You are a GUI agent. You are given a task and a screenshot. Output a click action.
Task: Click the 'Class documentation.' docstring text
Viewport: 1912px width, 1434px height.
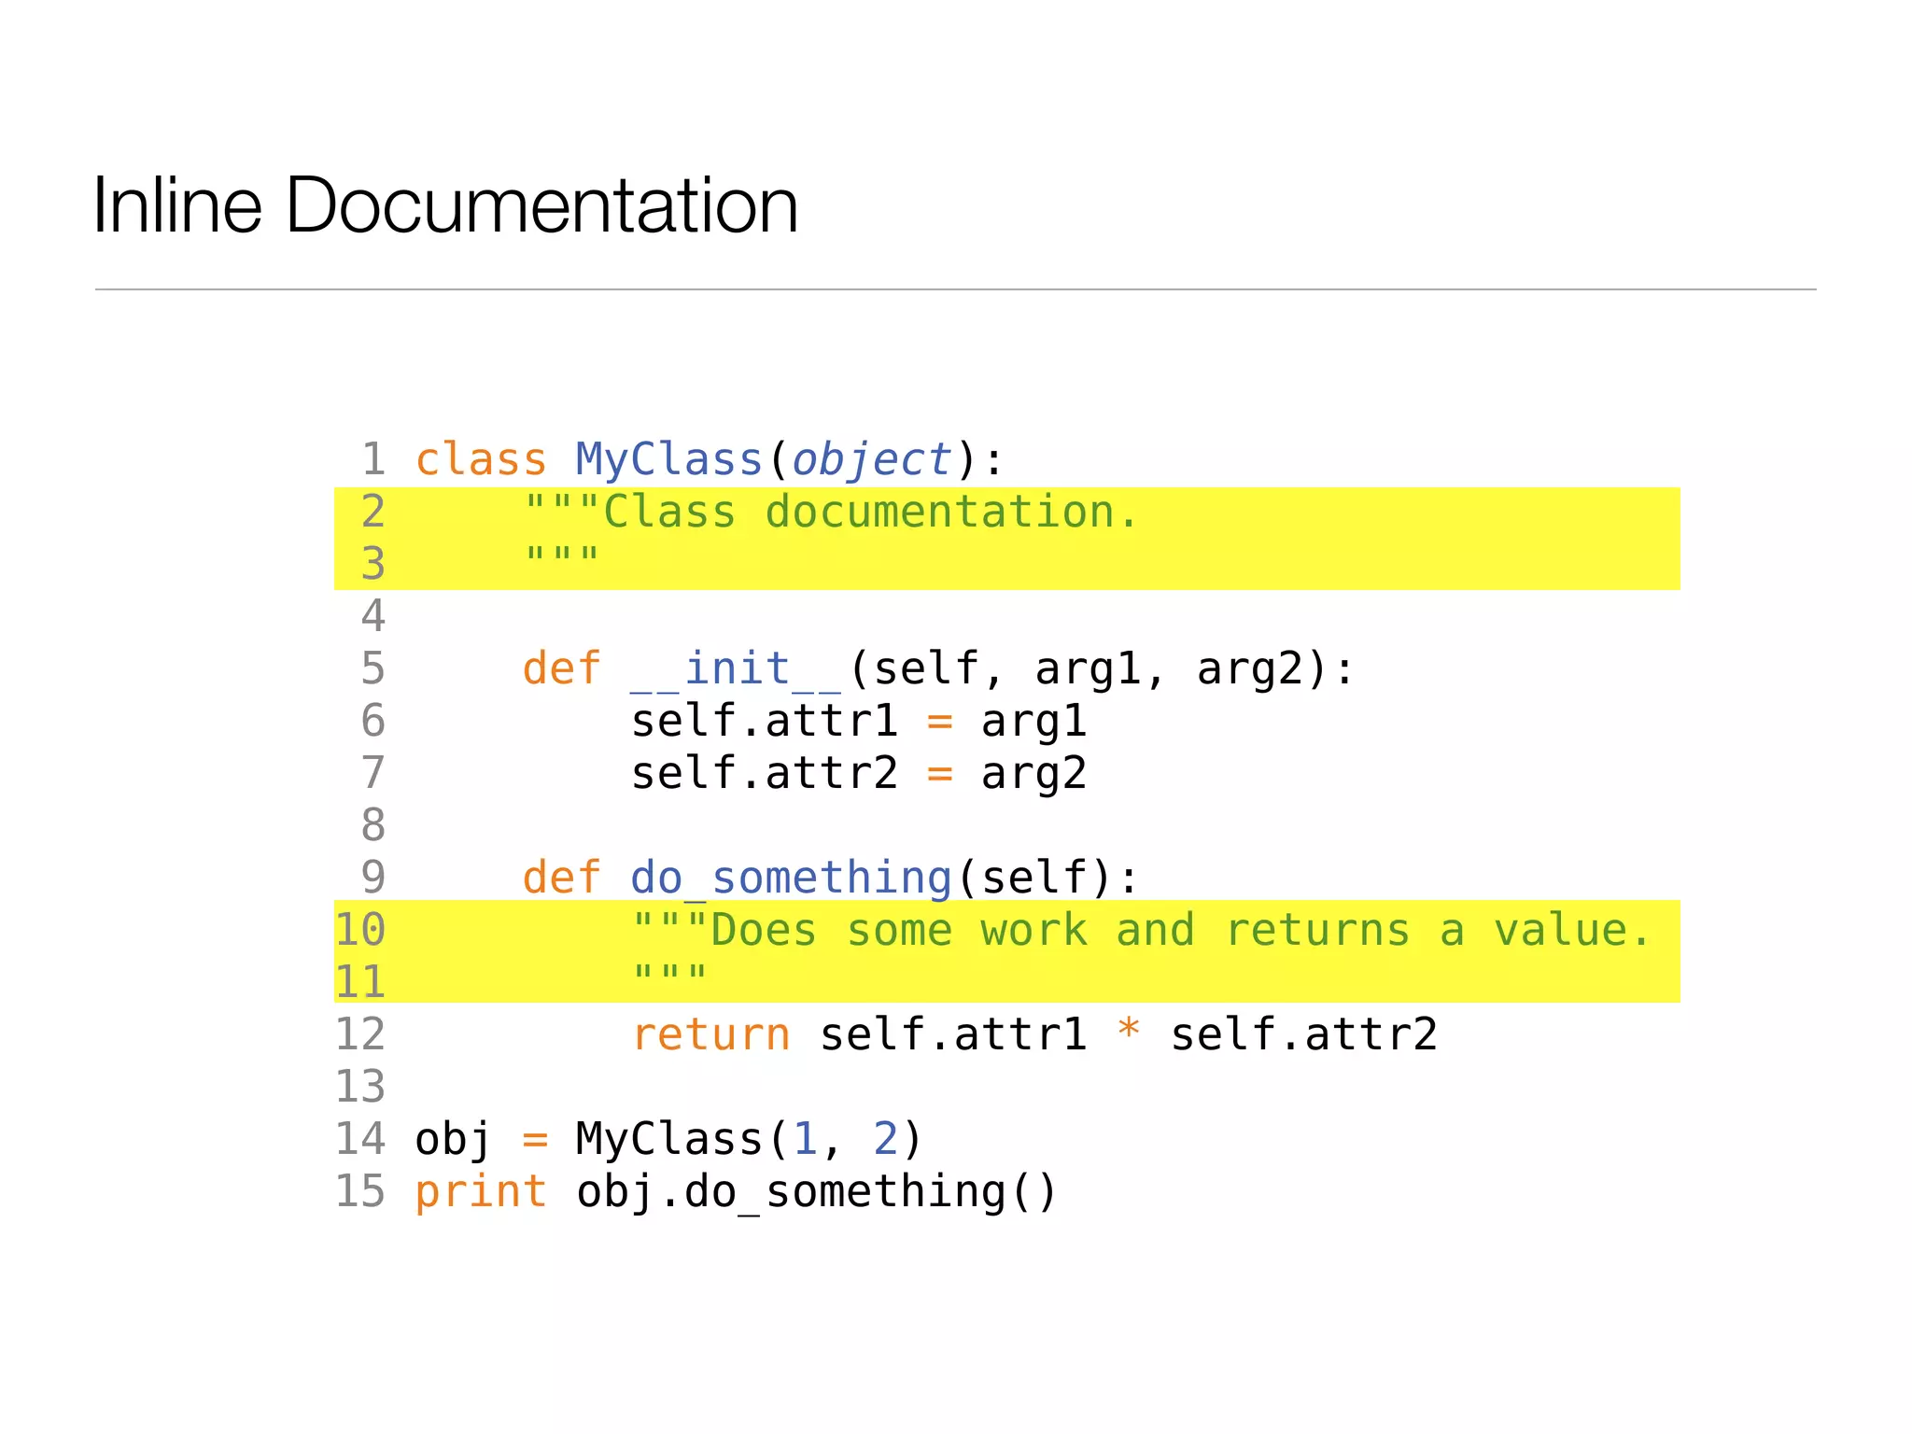tap(868, 513)
